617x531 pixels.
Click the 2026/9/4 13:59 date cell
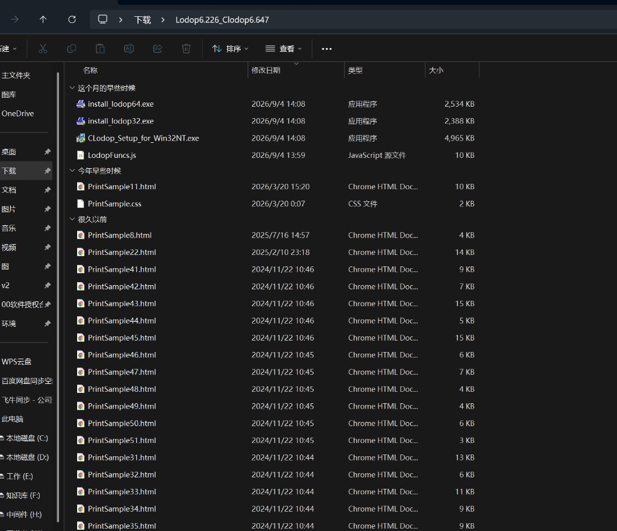click(x=278, y=155)
